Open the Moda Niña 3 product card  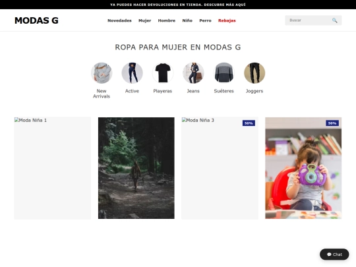pyautogui.click(x=220, y=168)
